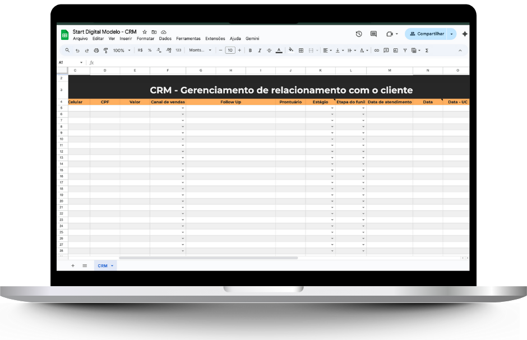
Task: Click the borders icon in toolbar
Action: point(301,50)
